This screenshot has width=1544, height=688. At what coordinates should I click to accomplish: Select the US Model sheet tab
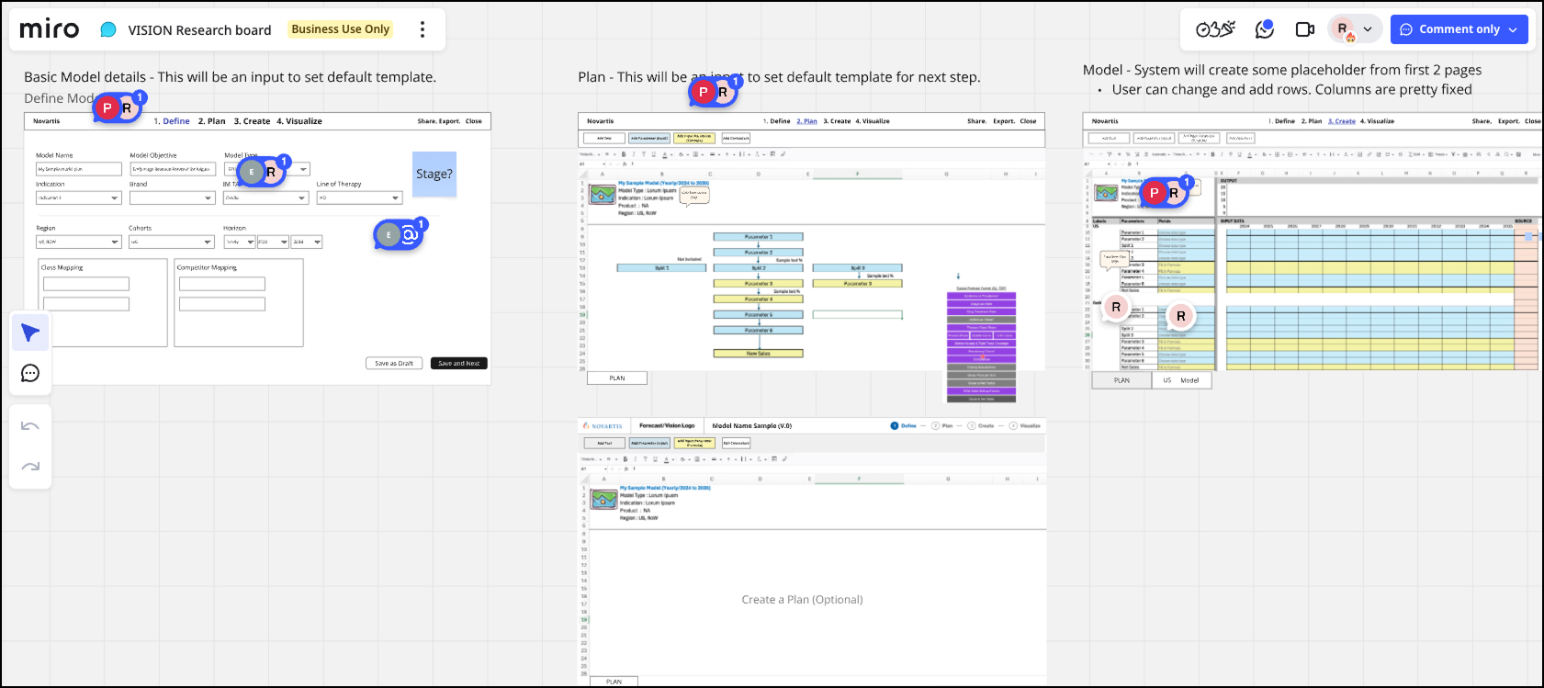pos(1181,380)
